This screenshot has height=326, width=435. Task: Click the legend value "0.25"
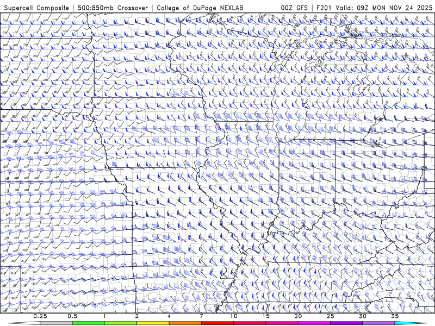coord(40,316)
